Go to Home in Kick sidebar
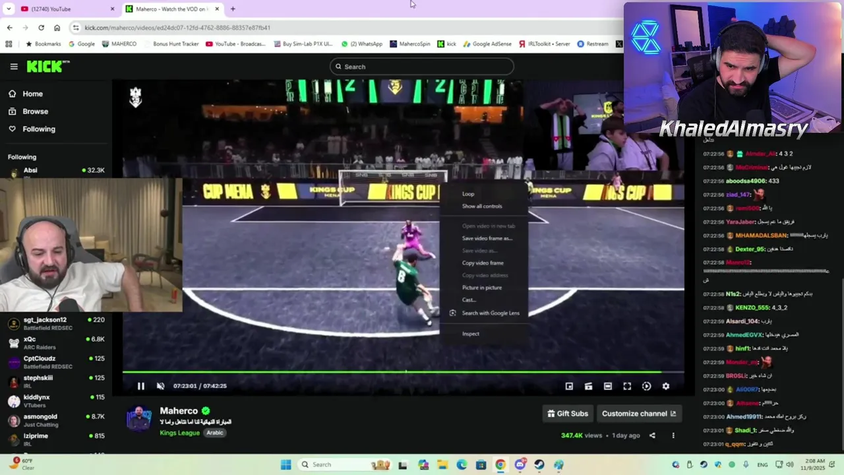 (x=26, y=94)
